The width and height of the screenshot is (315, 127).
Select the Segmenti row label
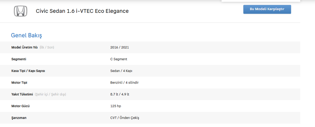(19, 59)
